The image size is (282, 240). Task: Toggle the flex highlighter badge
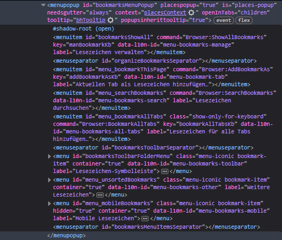click(244, 20)
